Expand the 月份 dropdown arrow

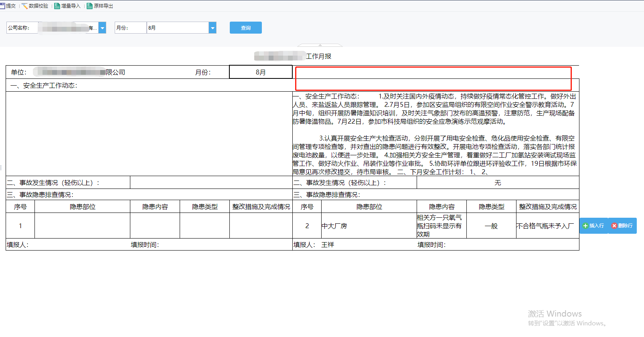click(x=213, y=28)
